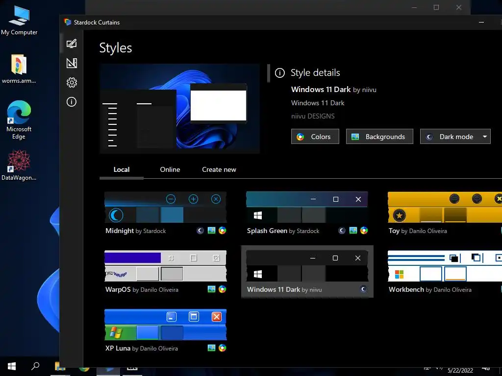Click the 'Midnight by Stardock' label

(136, 231)
